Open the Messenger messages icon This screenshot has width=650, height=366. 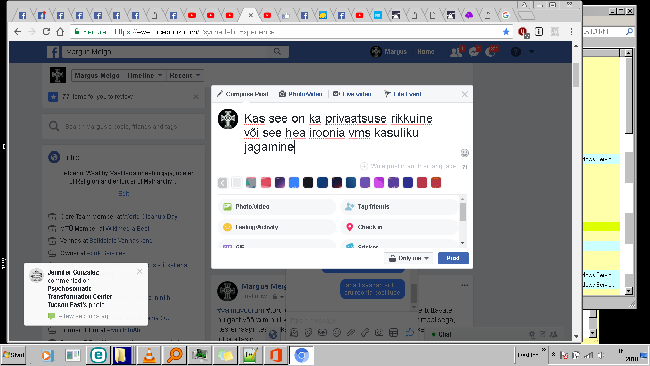(x=474, y=52)
